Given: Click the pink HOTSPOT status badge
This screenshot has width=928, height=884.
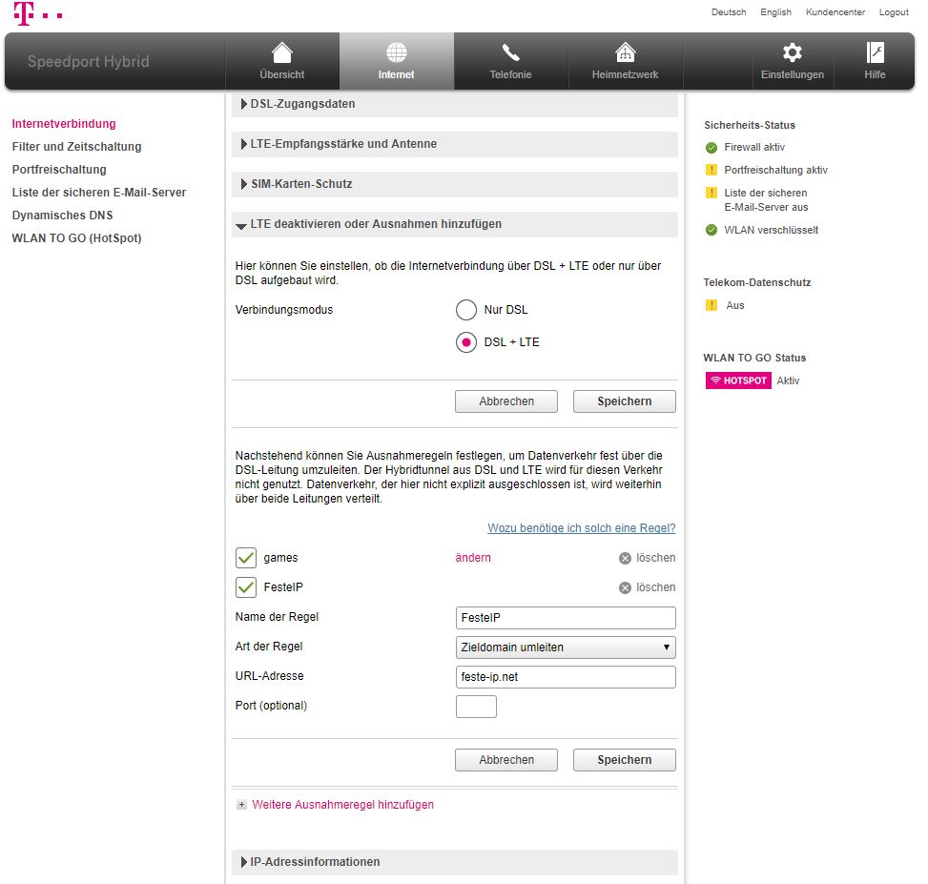Looking at the screenshot, I should 738,380.
